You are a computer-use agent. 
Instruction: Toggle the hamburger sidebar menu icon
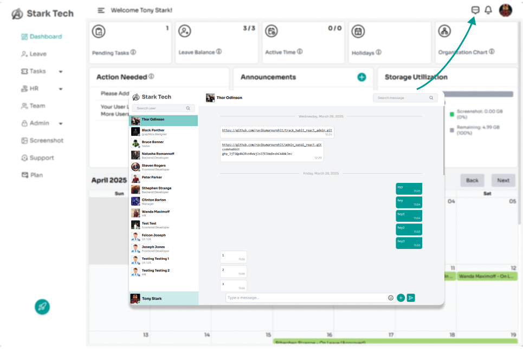pyautogui.click(x=101, y=10)
